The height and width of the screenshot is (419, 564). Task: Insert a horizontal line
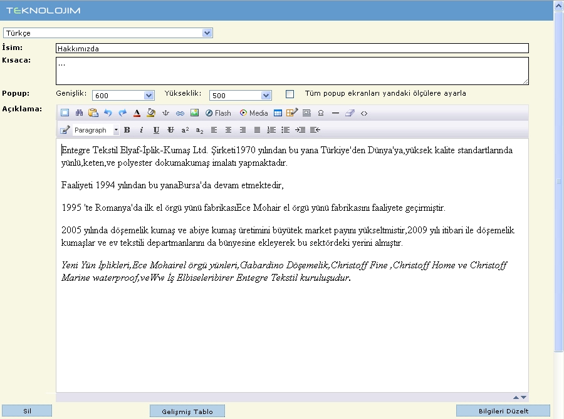pos(335,113)
